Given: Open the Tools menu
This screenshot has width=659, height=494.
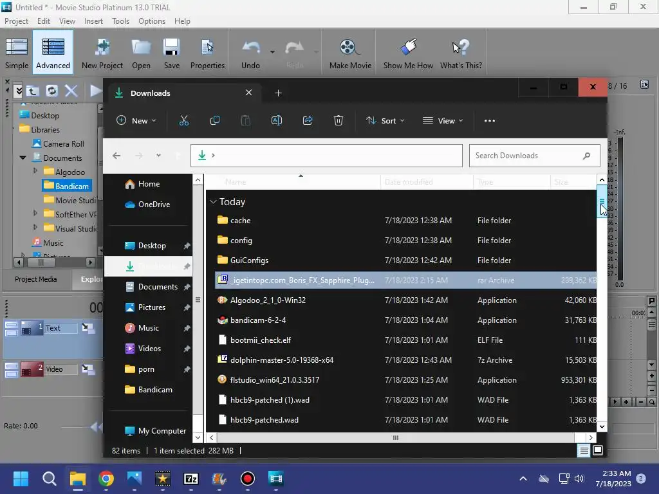Looking at the screenshot, I should point(120,21).
